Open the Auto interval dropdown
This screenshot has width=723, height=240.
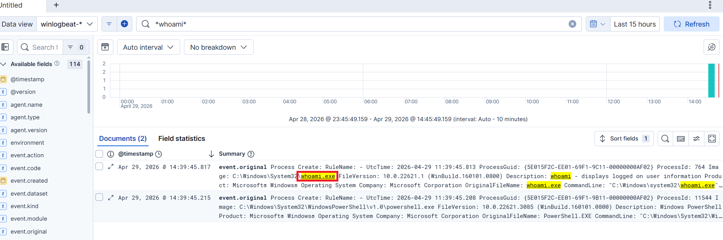(x=148, y=47)
